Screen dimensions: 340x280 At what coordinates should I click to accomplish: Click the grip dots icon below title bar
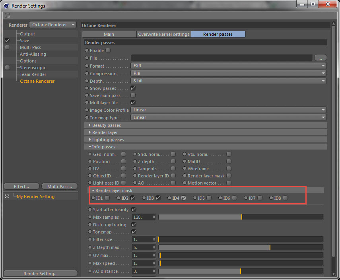tap(8, 16)
